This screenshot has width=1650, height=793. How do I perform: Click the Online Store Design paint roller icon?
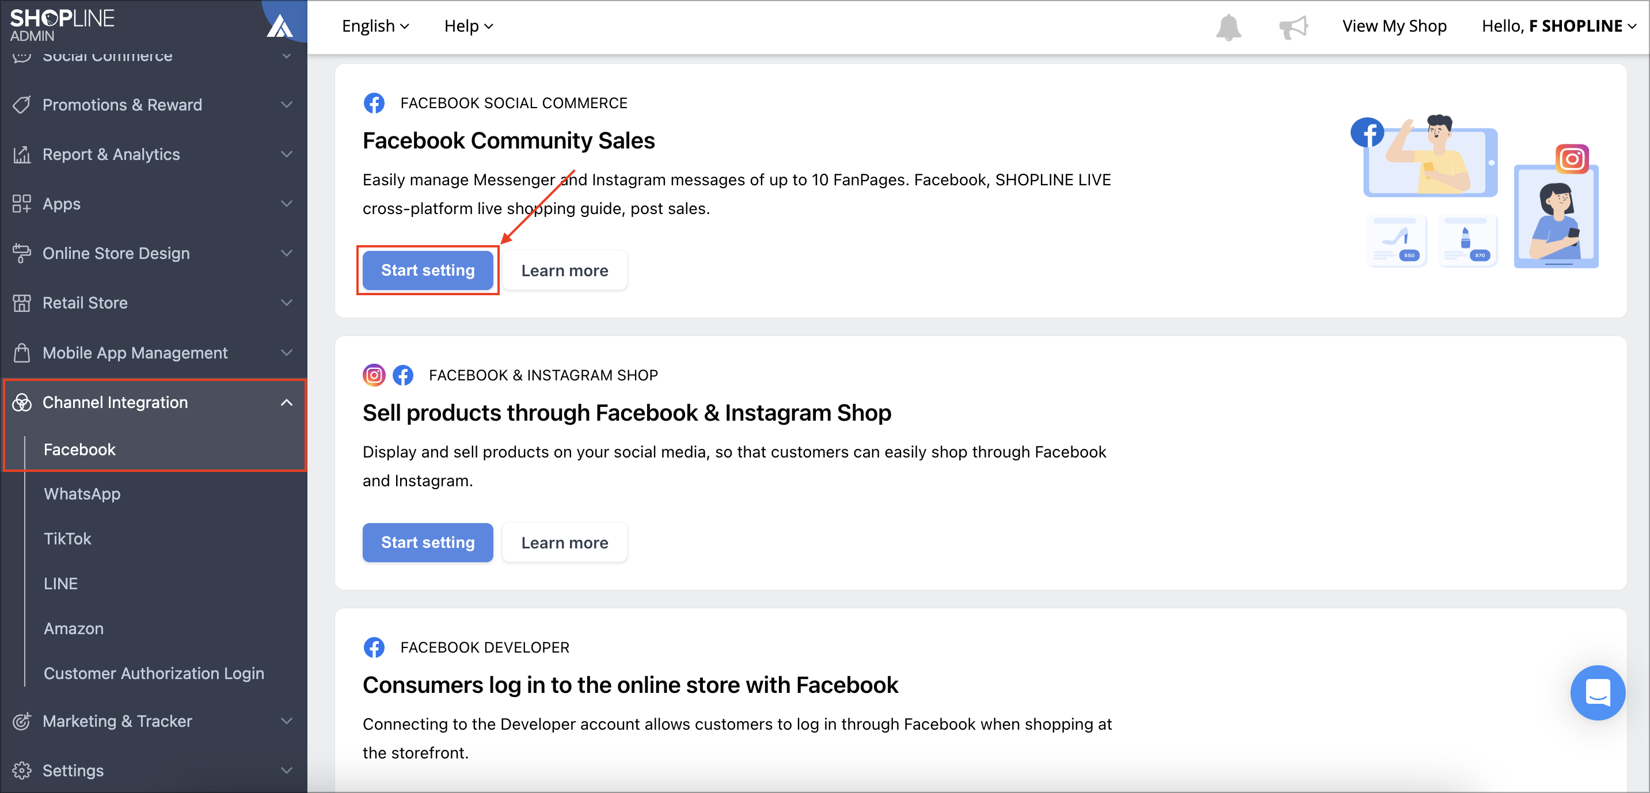pos(22,253)
